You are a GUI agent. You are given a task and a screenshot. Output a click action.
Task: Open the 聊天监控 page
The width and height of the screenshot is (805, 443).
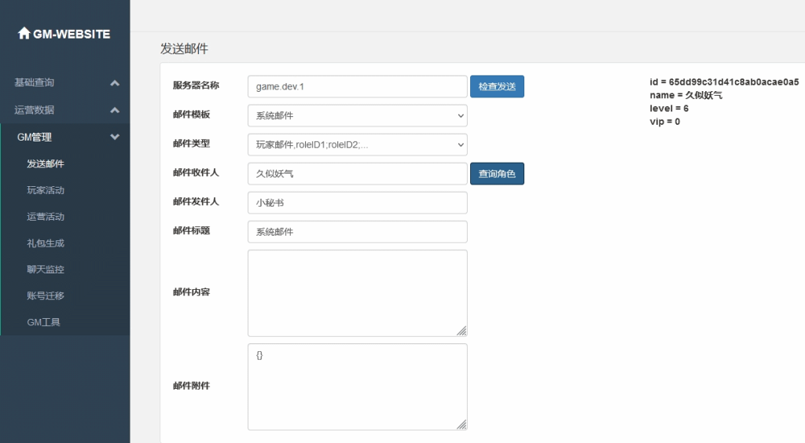(x=46, y=269)
